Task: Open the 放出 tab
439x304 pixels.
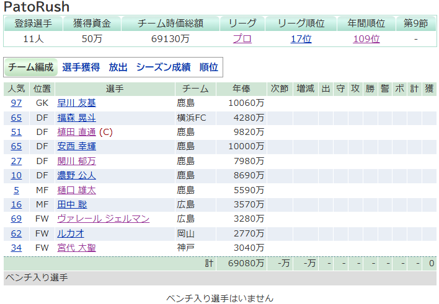Action: [118, 67]
